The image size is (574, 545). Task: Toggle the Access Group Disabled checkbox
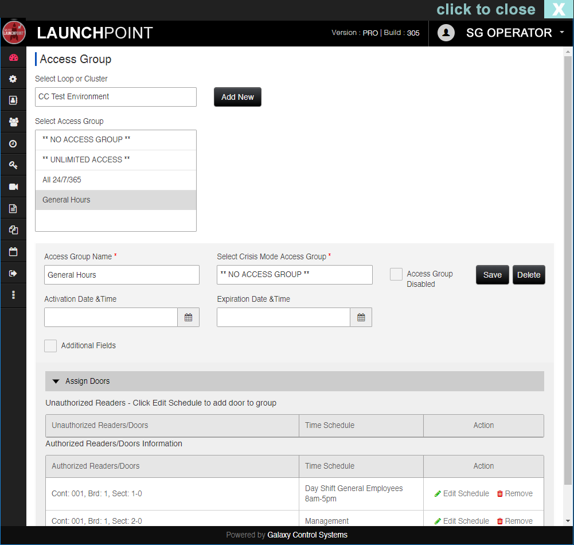pos(396,274)
